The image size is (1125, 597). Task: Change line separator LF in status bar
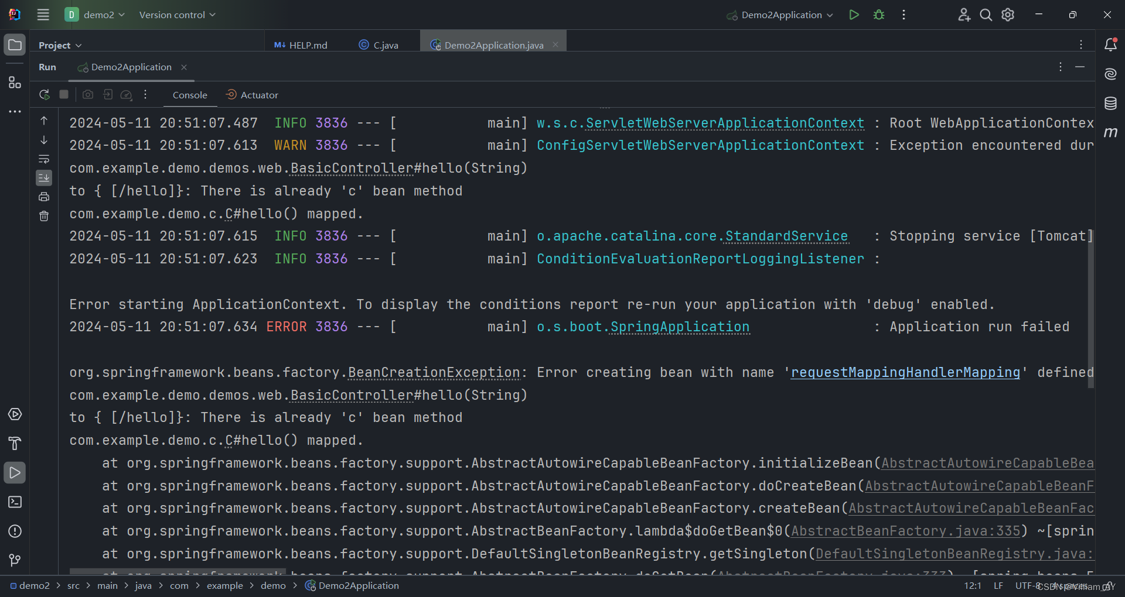(x=998, y=586)
